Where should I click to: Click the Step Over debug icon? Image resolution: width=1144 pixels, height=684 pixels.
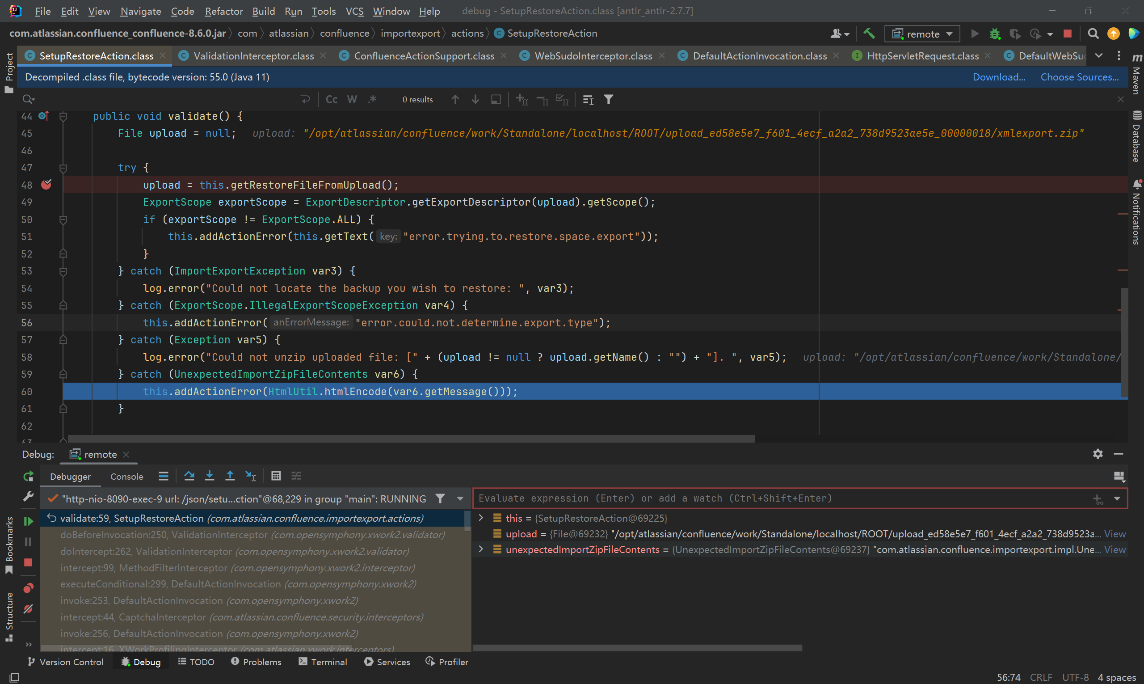click(189, 476)
